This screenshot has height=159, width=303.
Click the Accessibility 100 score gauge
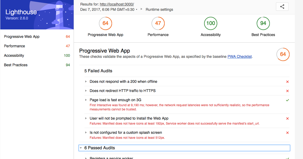[211, 23]
